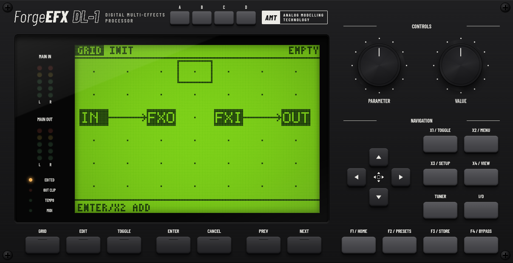Click the OUT CLIP indicator LED

click(31, 190)
